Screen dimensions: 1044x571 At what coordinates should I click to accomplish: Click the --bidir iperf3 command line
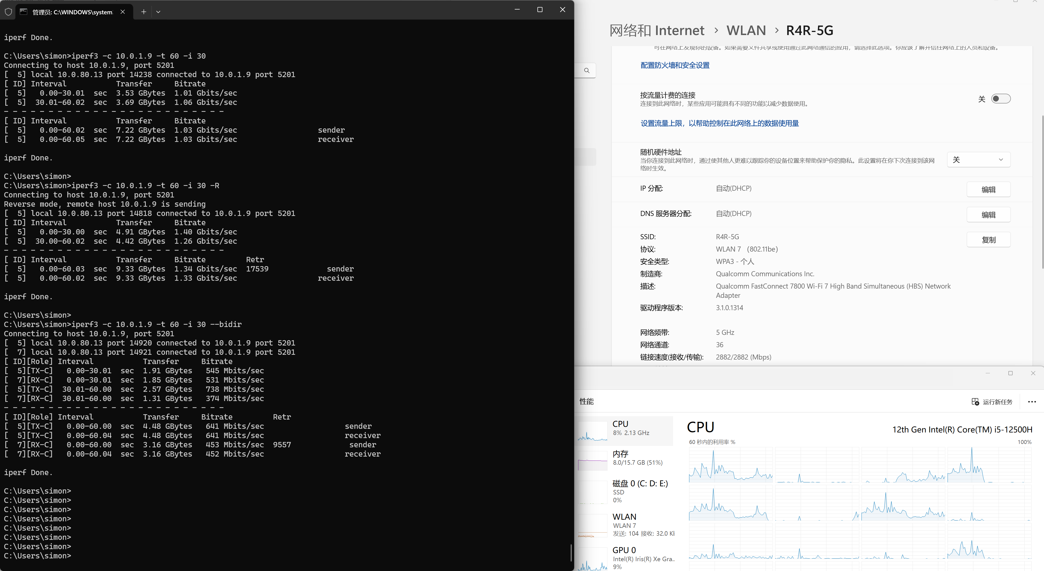pyautogui.click(x=123, y=324)
